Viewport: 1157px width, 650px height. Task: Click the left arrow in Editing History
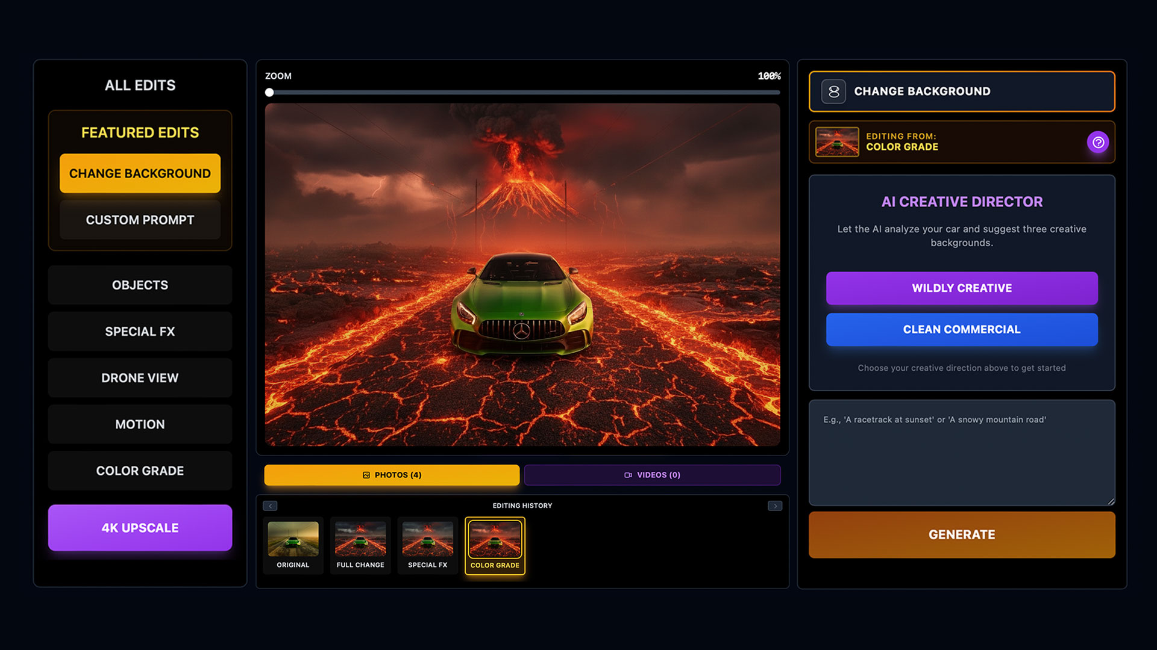pos(269,506)
